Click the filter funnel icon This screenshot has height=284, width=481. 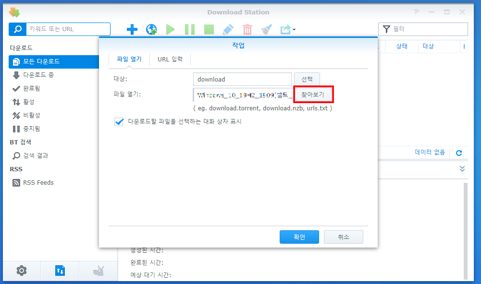click(386, 29)
